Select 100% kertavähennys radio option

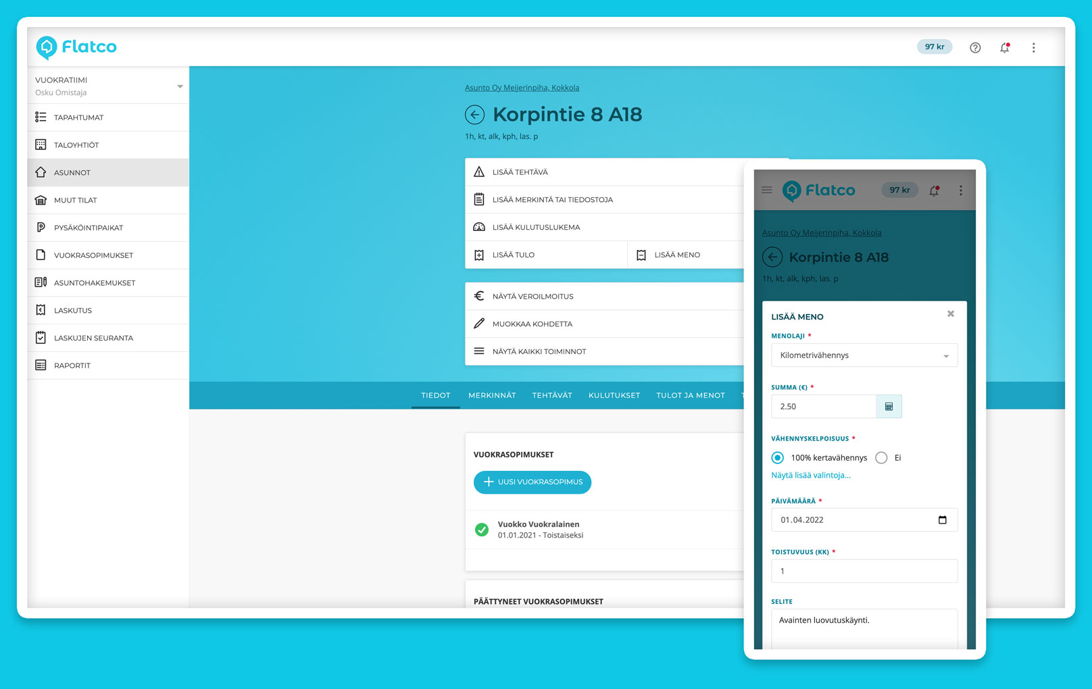coord(778,458)
